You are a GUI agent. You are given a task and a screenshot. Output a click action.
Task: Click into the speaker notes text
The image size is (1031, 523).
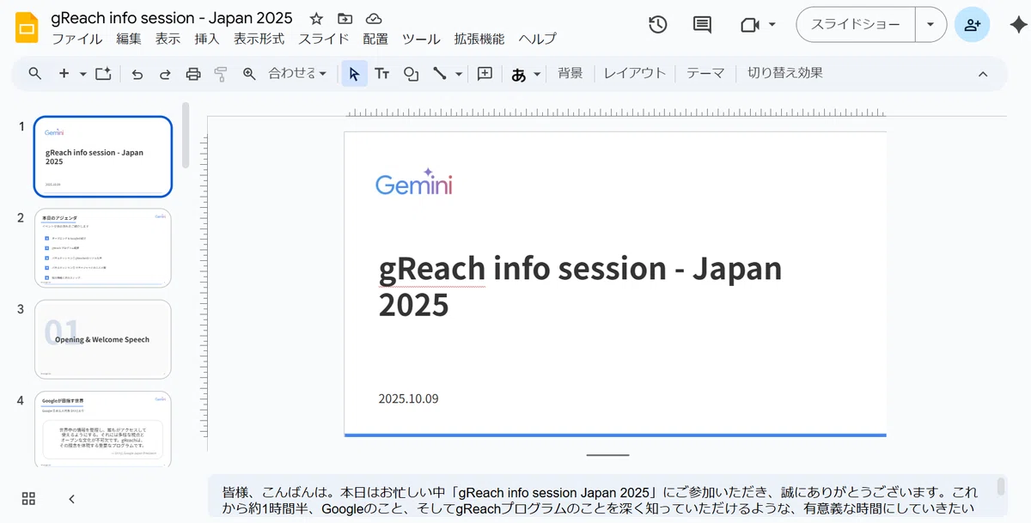(601, 500)
